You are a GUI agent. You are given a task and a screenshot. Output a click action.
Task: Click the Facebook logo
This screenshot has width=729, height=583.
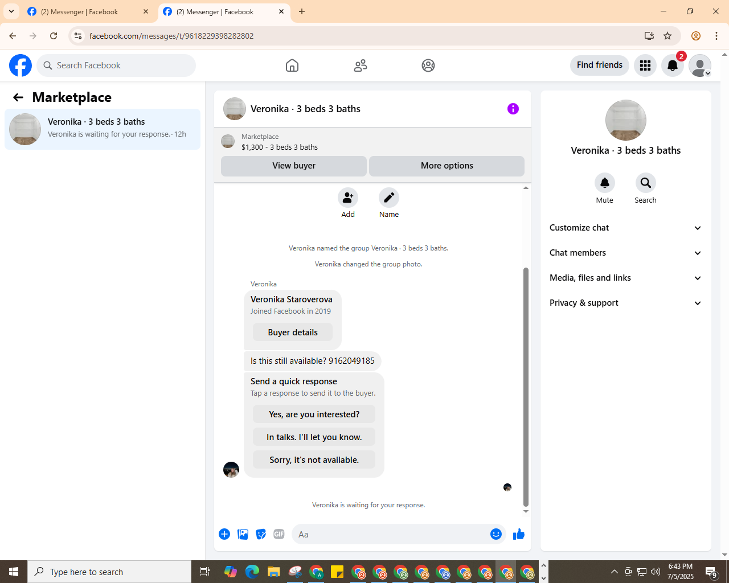[x=21, y=65]
